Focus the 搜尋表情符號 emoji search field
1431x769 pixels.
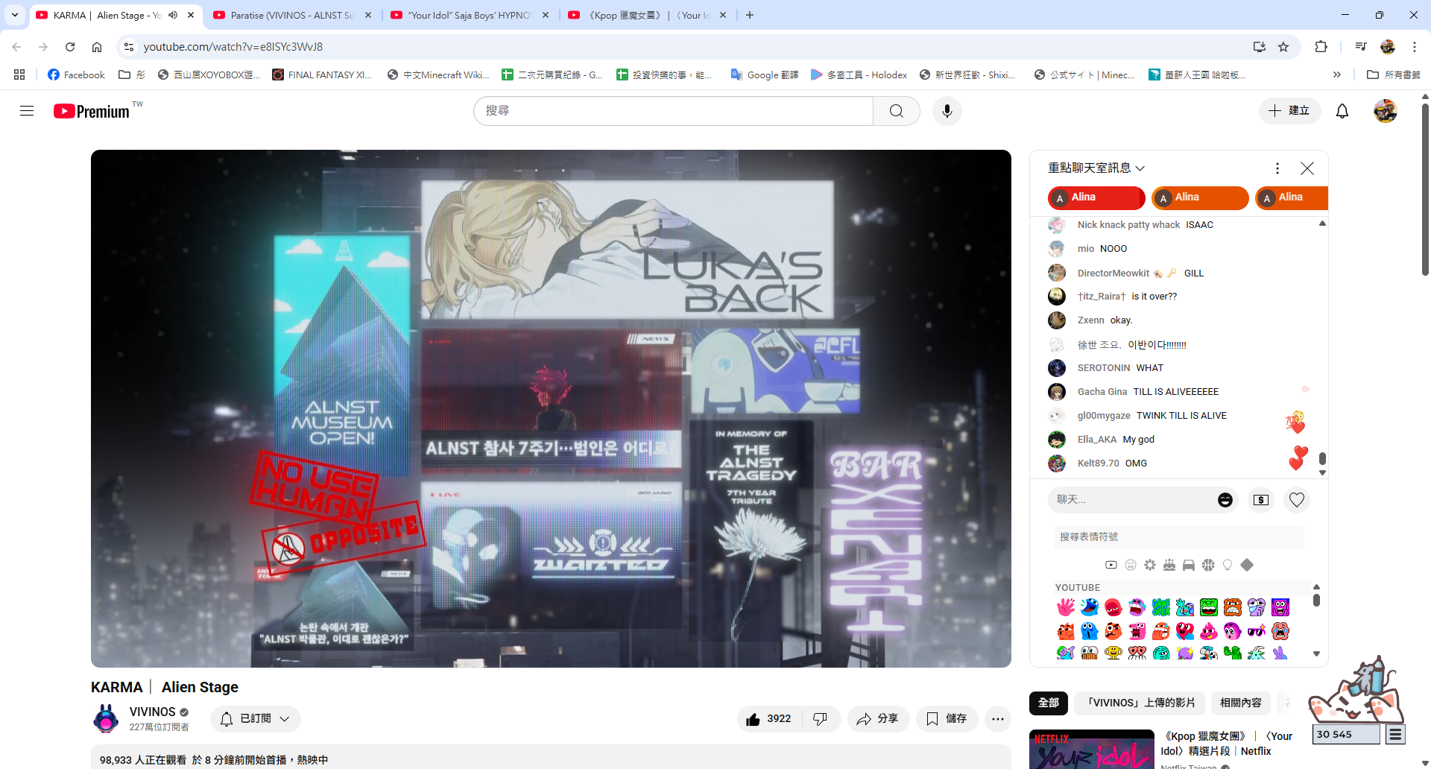tap(1179, 537)
